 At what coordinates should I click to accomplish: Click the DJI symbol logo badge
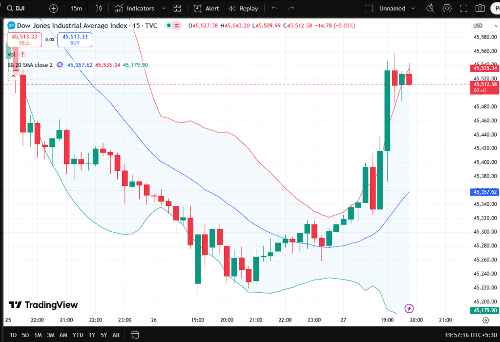[x=11, y=25]
